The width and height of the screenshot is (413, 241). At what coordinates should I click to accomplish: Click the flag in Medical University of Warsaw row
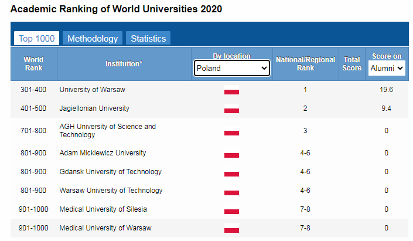pyautogui.click(x=231, y=228)
